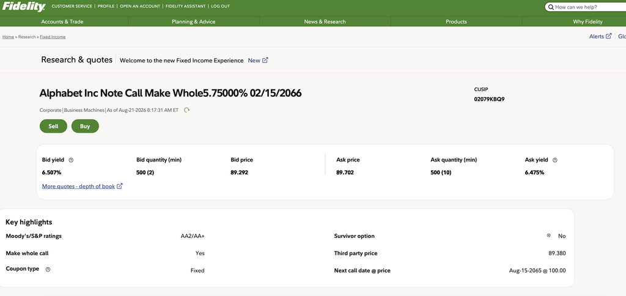Click the third party price 89.380

(558, 253)
